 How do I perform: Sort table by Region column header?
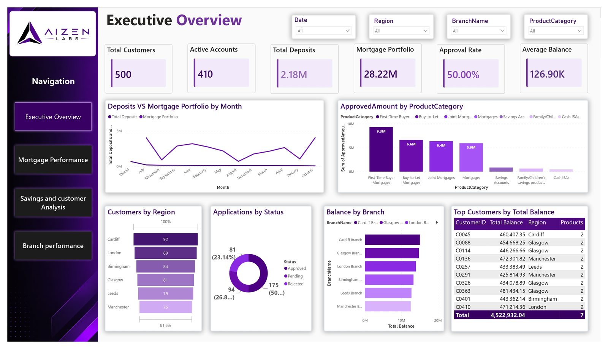(537, 223)
